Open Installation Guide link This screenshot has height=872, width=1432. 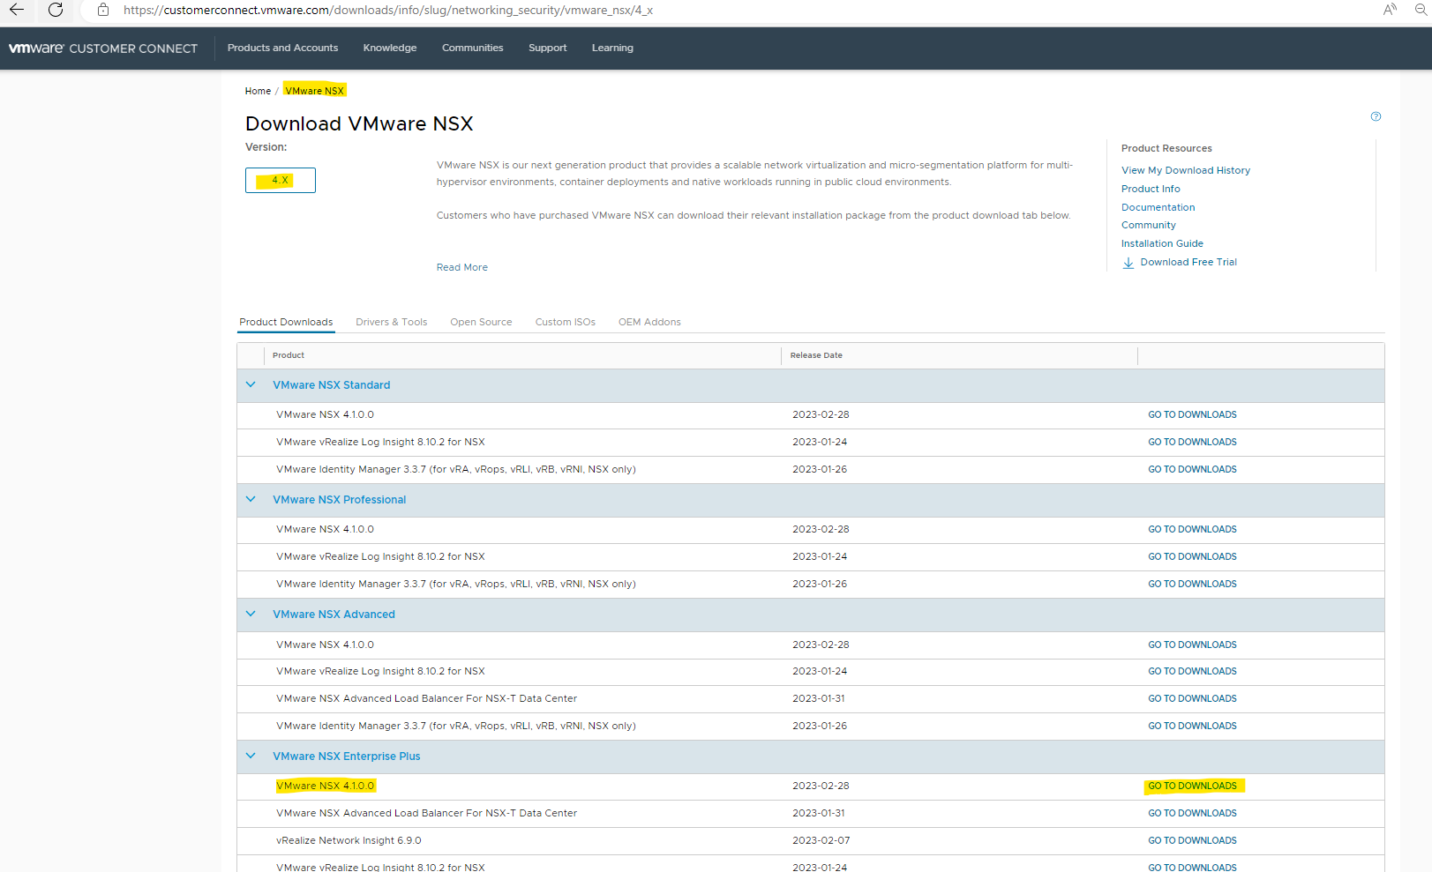(x=1162, y=244)
